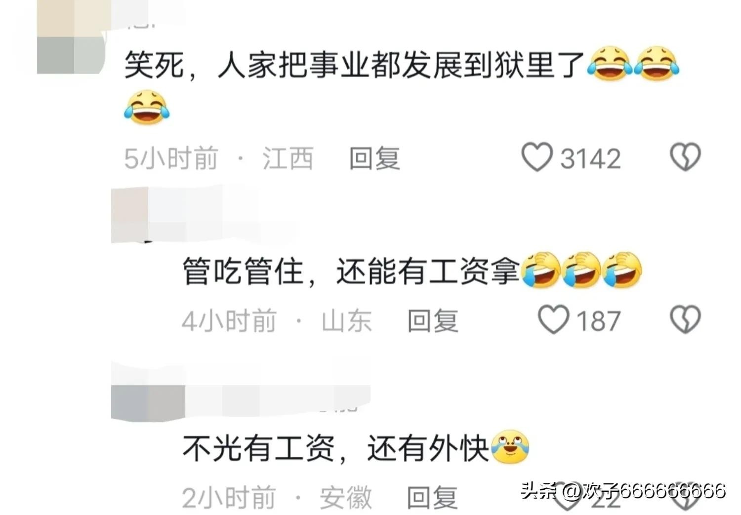The width and height of the screenshot is (741, 515).
Task: Click the 3142 like count
Action: (x=590, y=158)
